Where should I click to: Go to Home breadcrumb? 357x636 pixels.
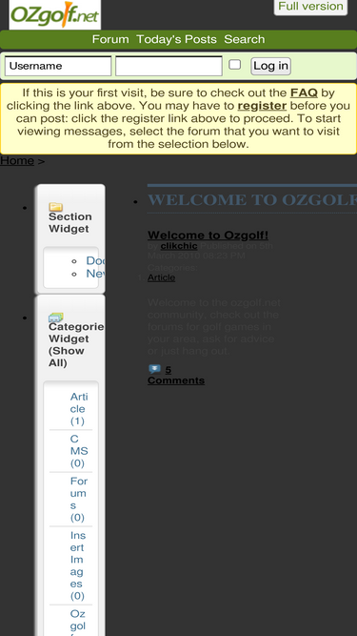click(17, 160)
